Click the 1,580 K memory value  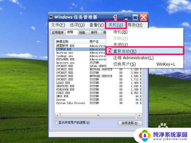tap(136, 76)
